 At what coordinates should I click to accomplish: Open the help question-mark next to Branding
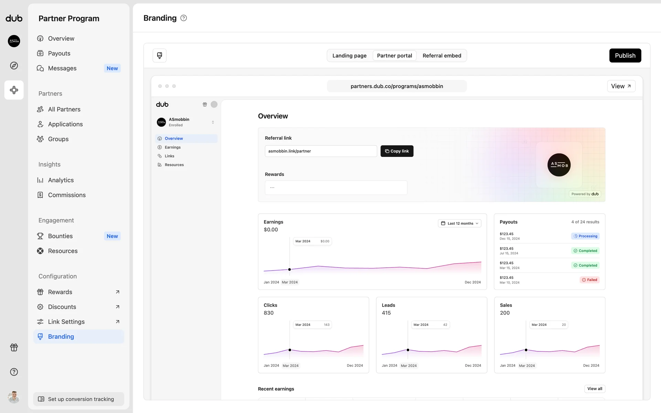tap(183, 18)
